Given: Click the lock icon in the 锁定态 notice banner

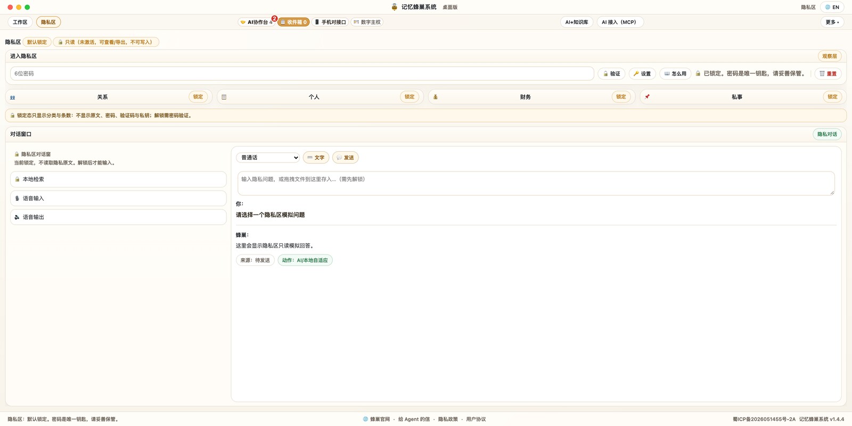Looking at the screenshot, I should tap(12, 116).
